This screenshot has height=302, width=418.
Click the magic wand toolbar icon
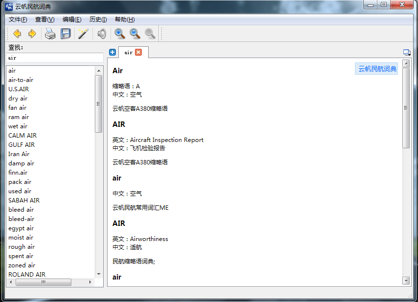pos(83,34)
